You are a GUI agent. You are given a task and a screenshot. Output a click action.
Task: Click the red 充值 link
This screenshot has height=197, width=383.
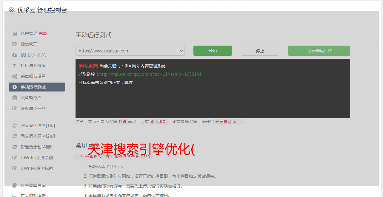43,33
